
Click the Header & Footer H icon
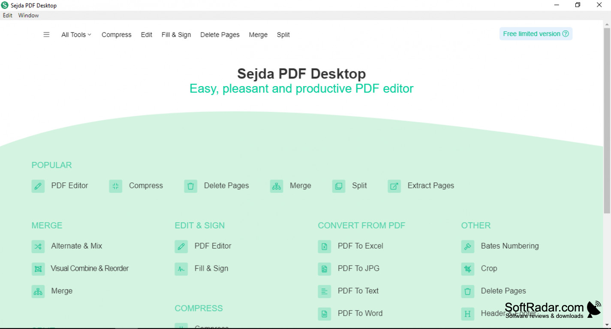coord(468,314)
